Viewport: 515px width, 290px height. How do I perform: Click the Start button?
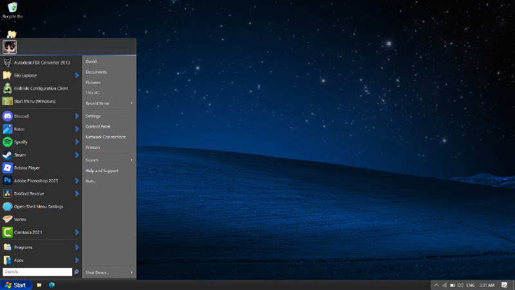point(15,285)
